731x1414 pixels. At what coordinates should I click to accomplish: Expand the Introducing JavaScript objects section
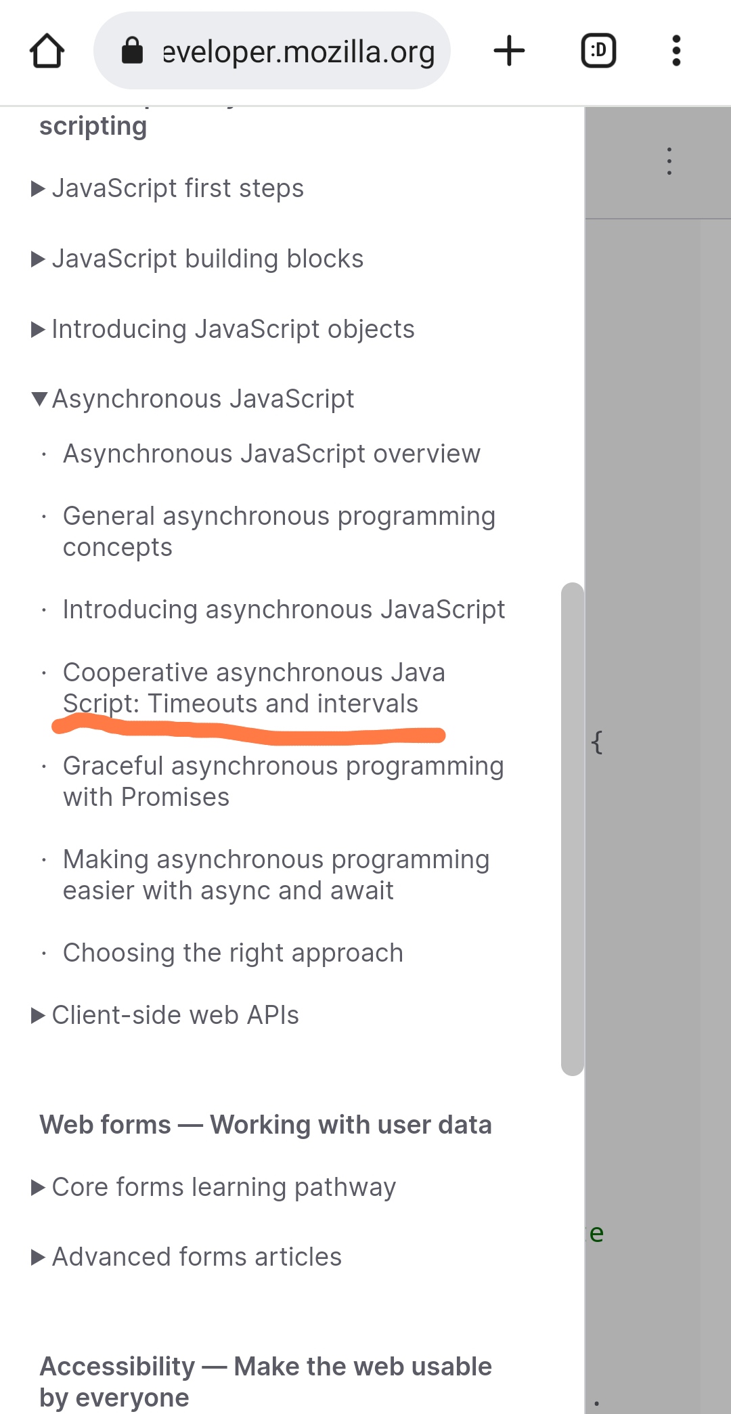[234, 329]
